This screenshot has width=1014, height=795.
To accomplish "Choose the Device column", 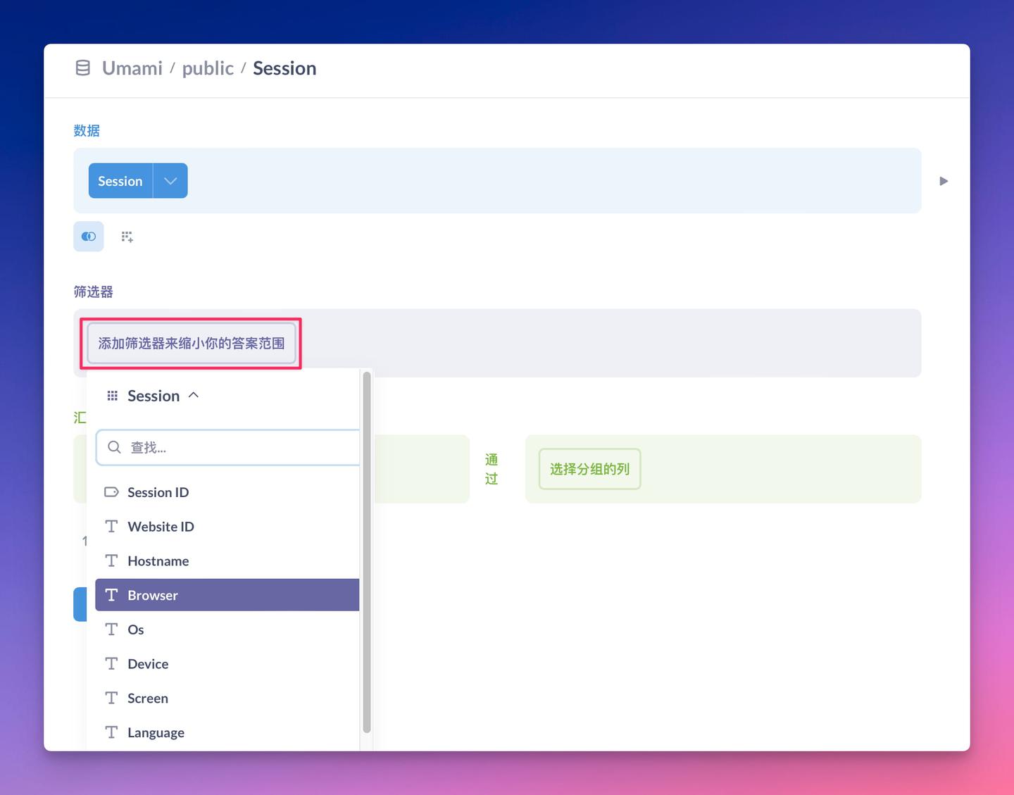I will tap(227, 664).
